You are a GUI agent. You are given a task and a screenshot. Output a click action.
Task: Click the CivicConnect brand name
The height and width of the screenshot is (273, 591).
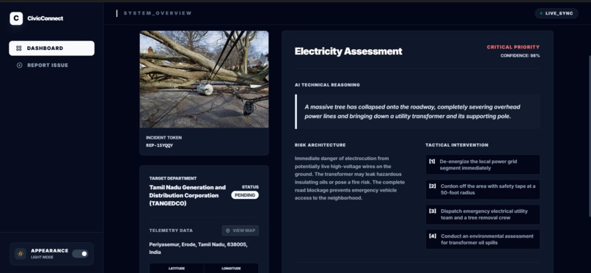[45, 18]
